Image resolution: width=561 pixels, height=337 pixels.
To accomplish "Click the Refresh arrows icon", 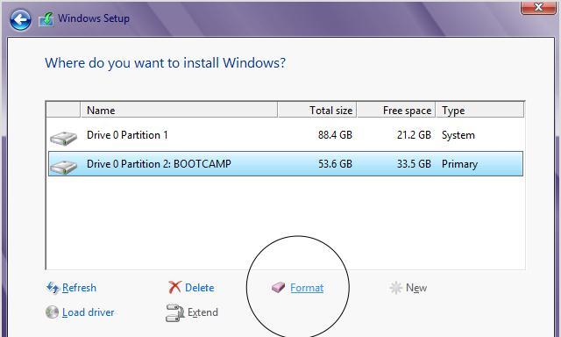I will [53, 287].
